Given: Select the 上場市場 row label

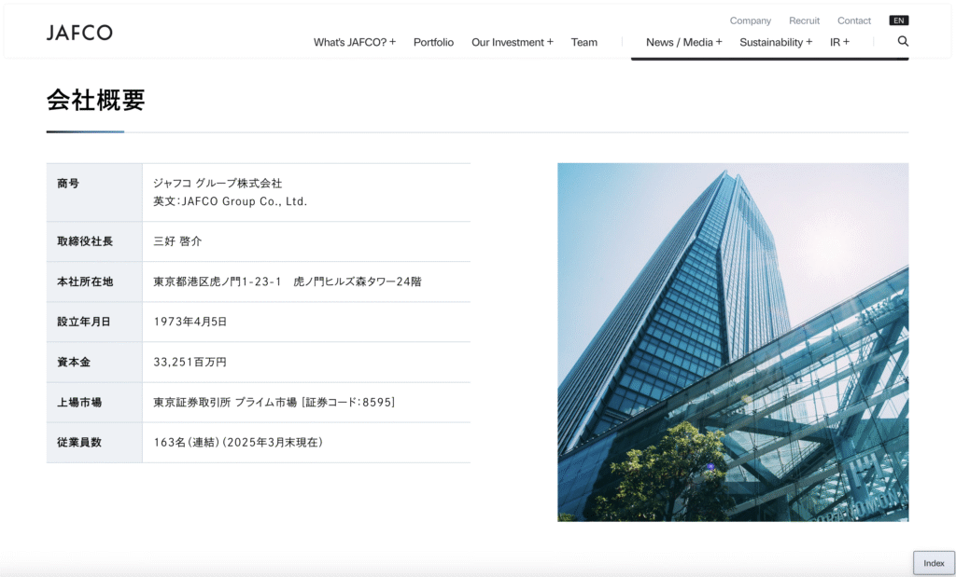Looking at the screenshot, I should 79,402.
